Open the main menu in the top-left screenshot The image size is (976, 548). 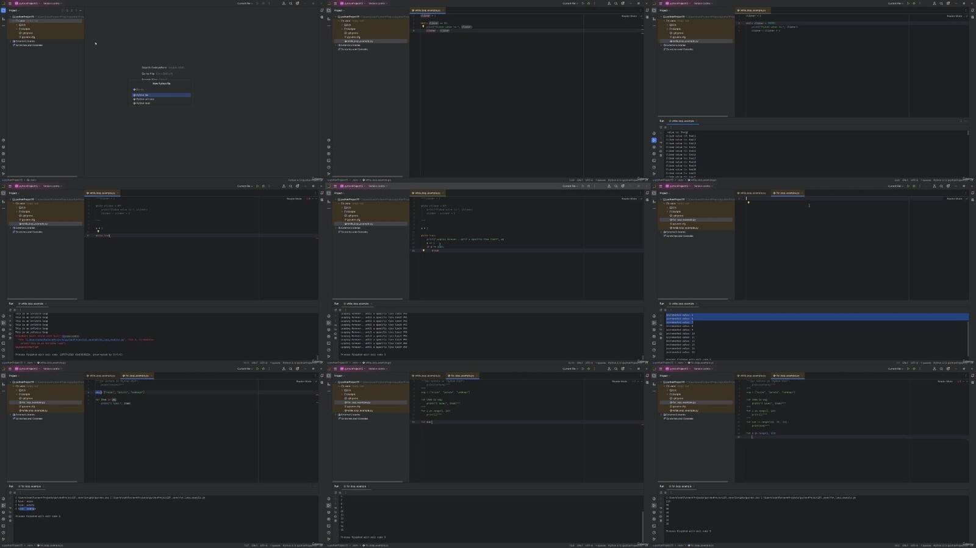coord(10,3)
